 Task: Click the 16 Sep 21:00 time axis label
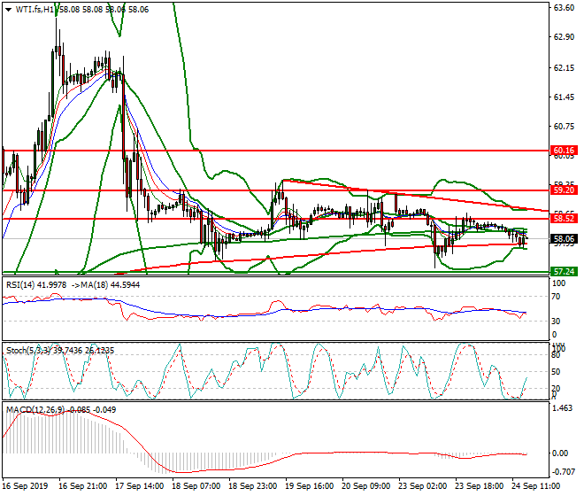[x=83, y=486]
